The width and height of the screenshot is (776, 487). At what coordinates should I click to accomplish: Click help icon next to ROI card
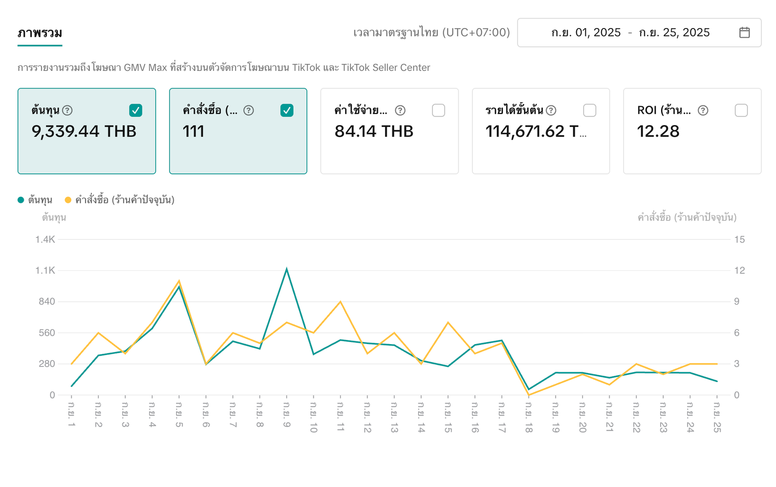(x=703, y=110)
